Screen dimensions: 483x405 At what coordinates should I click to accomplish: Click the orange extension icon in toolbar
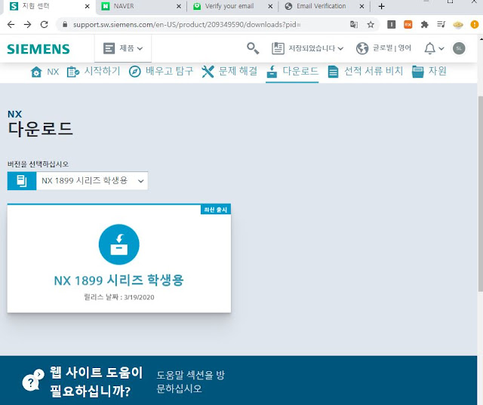[x=408, y=25]
